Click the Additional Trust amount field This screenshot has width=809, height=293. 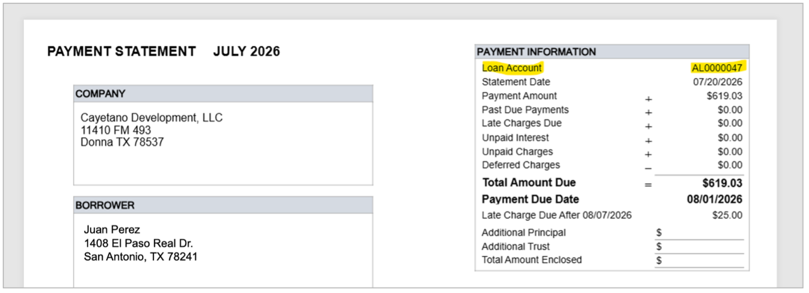pyautogui.click(x=699, y=246)
